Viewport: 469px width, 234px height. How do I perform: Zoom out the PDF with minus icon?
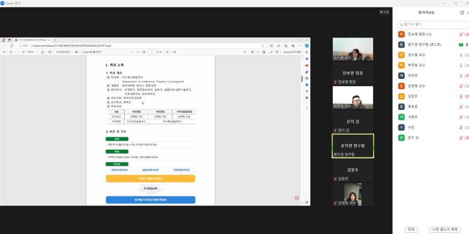tap(132, 52)
